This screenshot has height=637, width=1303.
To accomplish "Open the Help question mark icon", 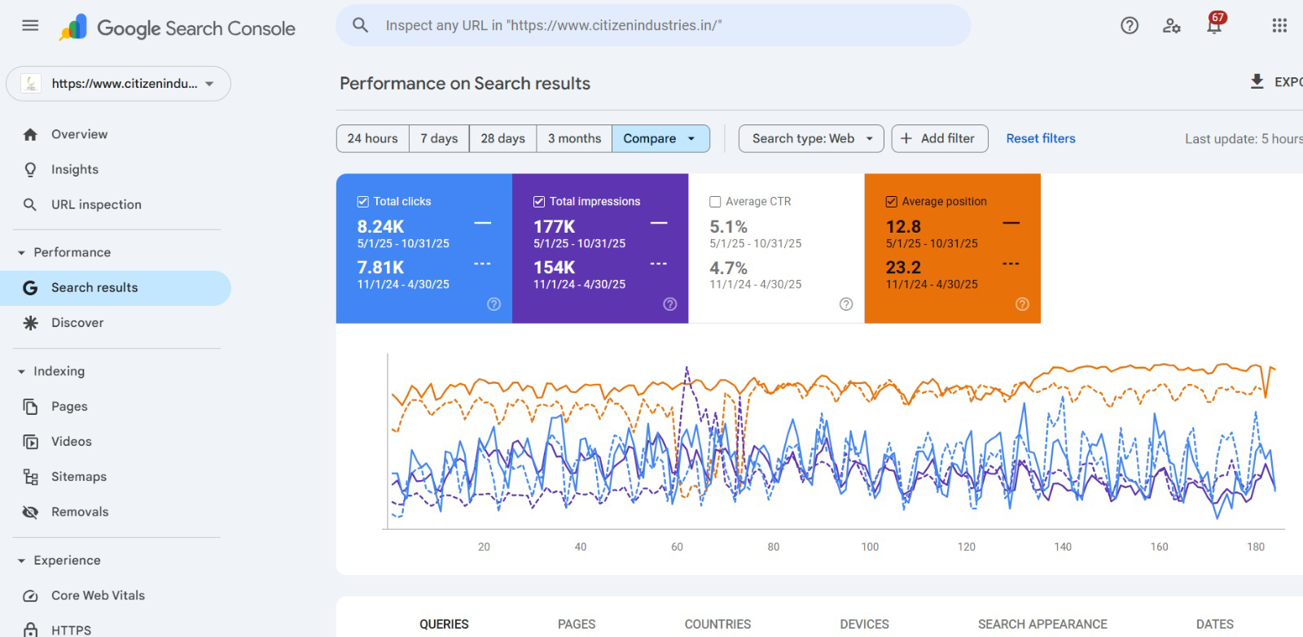I will pyautogui.click(x=1130, y=25).
